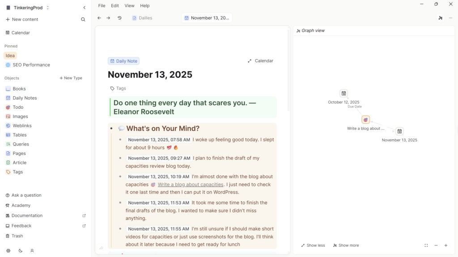The image size is (458, 257).
Task: Expand Calendar next to Daily Note badge
Action: [x=260, y=61]
